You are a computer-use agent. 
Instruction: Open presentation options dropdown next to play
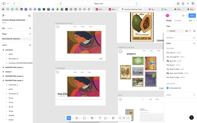(187, 16)
